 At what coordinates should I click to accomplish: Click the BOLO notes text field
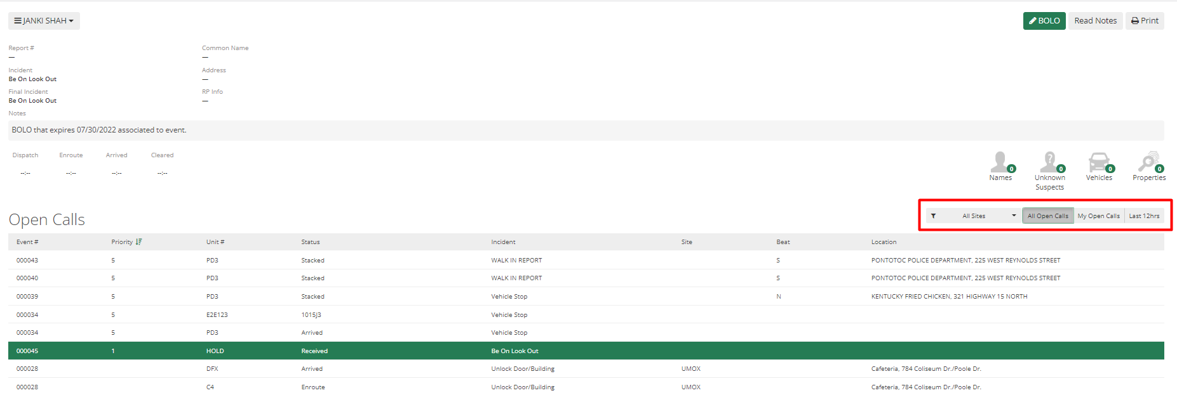coord(586,130)
